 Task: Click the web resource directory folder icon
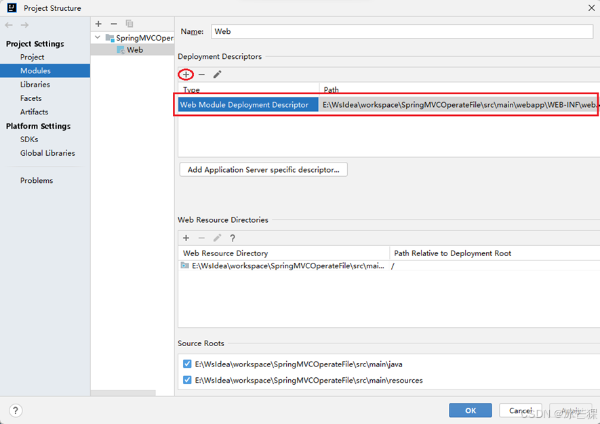click(185, 266)
